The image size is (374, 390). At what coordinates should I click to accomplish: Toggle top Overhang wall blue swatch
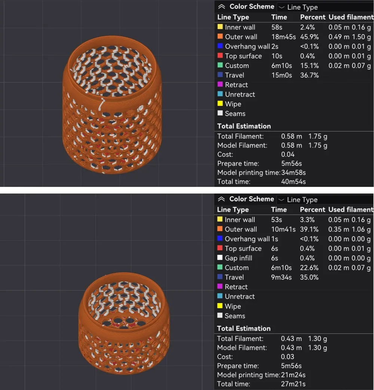(x=220, y=46)
